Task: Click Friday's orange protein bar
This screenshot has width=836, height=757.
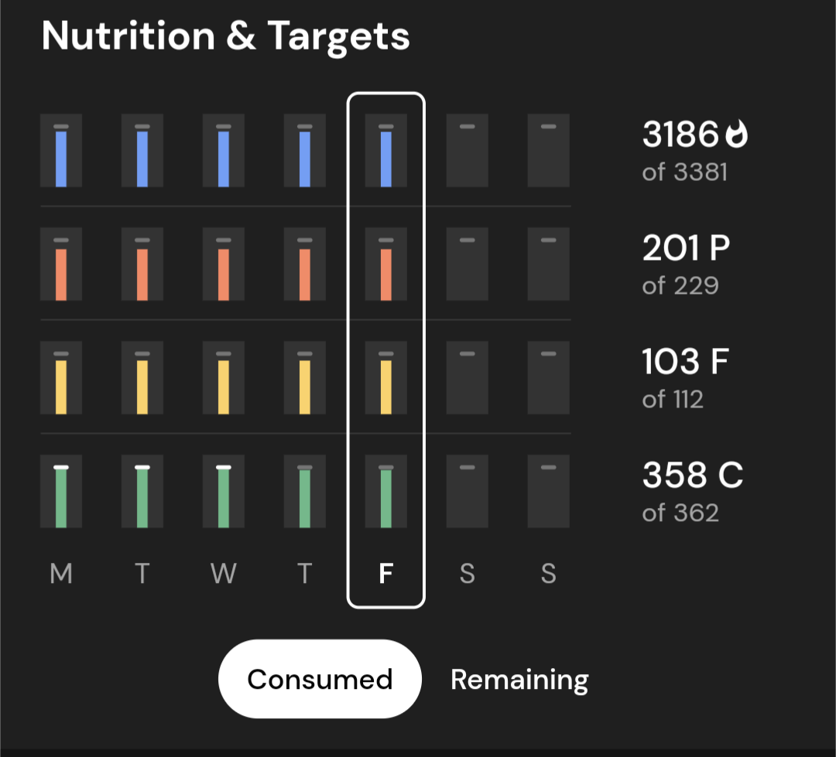Action: 385,273
